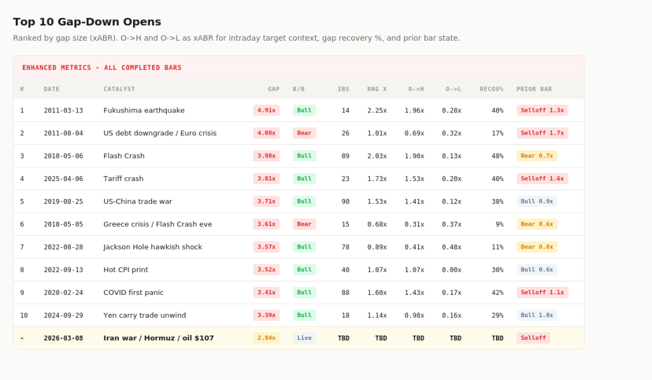
Task: Click the Fukushima earthquake catalyst text
Action: (x=144, y=110)
